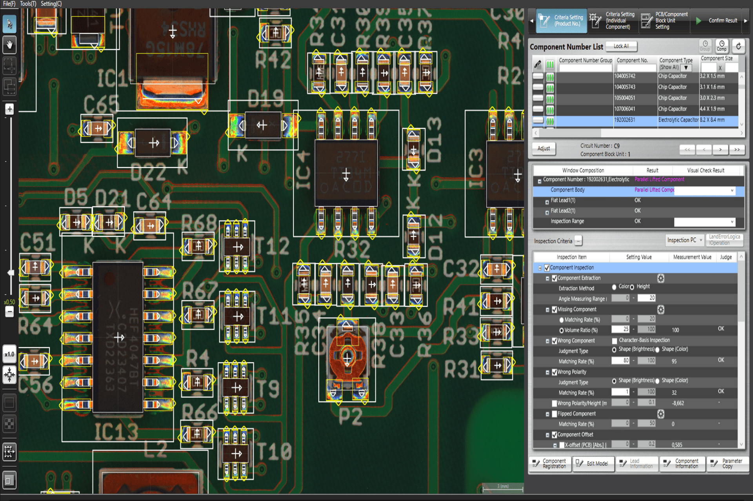Image resolution: width=753 pixels, height=501 pixels.
Task: Click the Adjust button
Action: [544, 148]
